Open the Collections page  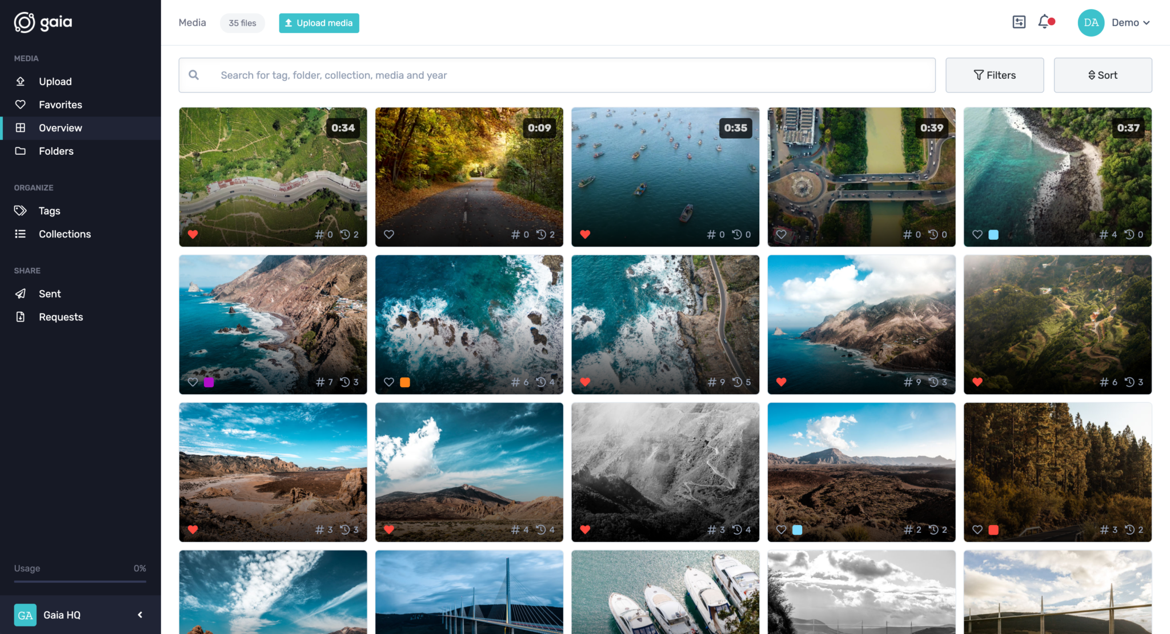click(x=65, y=234)
